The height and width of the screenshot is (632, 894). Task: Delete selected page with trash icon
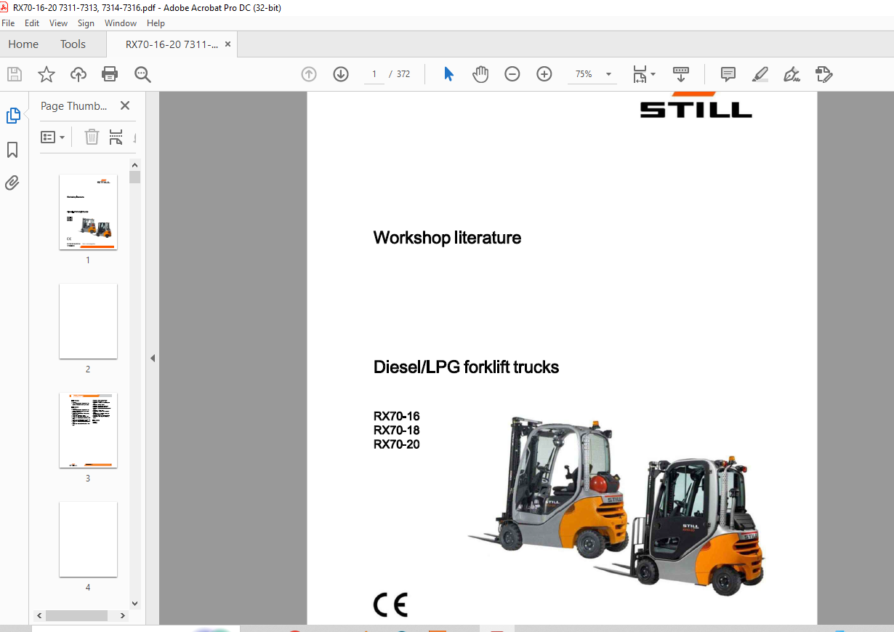92,137
